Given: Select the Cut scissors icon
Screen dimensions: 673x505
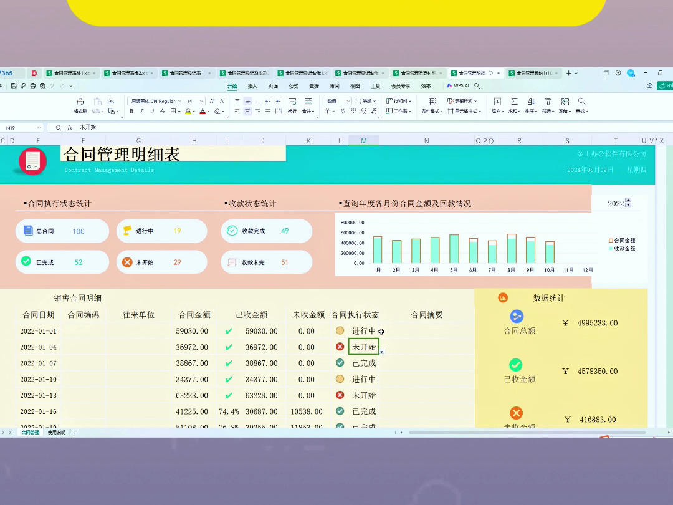Looking at the screenshot, I should [111, 101].
